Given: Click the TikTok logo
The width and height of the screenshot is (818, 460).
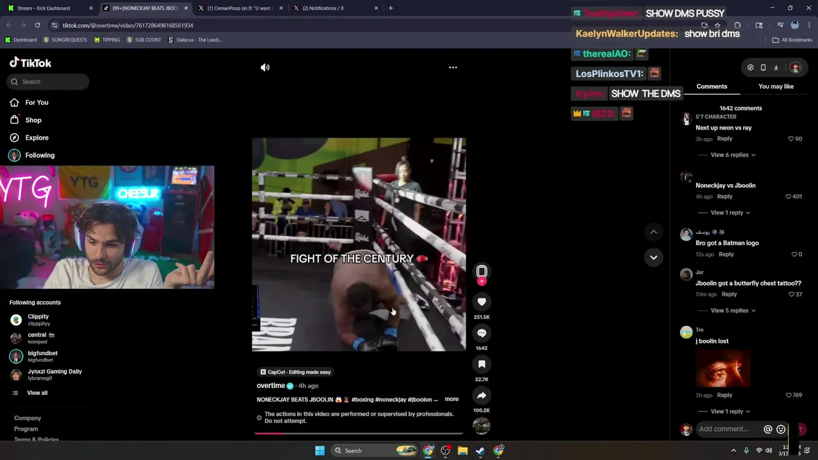Looking at the screenshot, I should pyautogui.click(x=30, y=63).
